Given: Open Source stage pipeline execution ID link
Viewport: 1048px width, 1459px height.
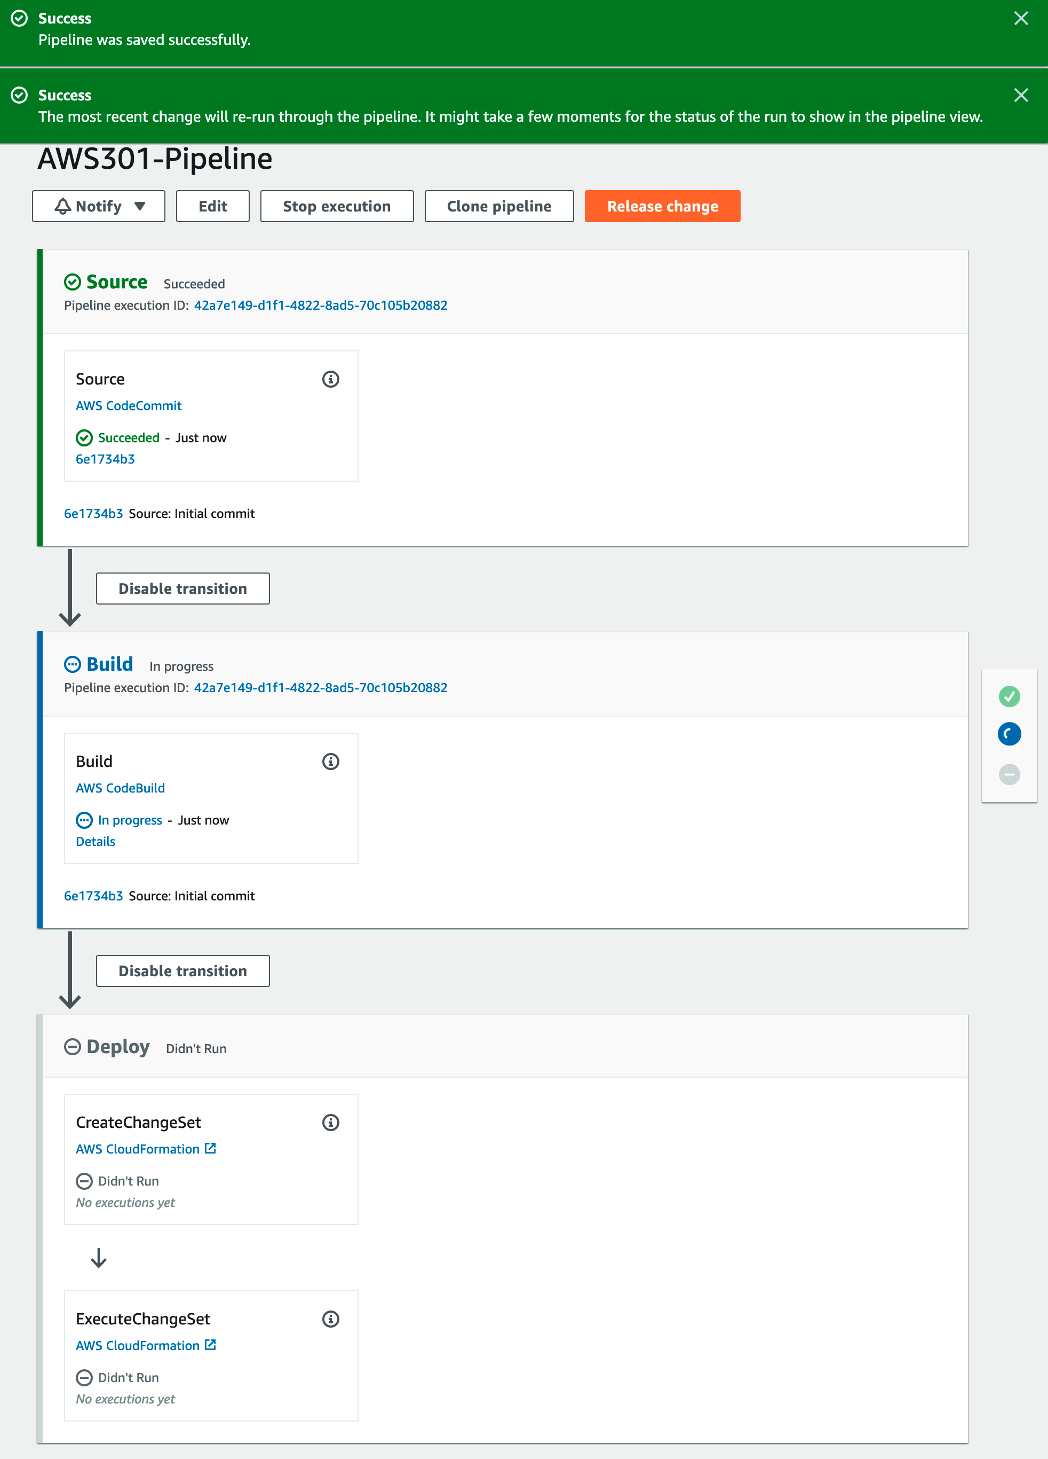Looking at the screenshot, I should click(321, 305).
